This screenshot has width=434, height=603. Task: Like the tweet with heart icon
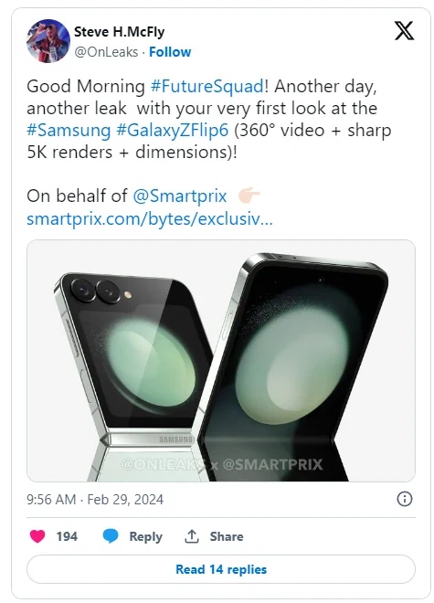coord(37,536)
